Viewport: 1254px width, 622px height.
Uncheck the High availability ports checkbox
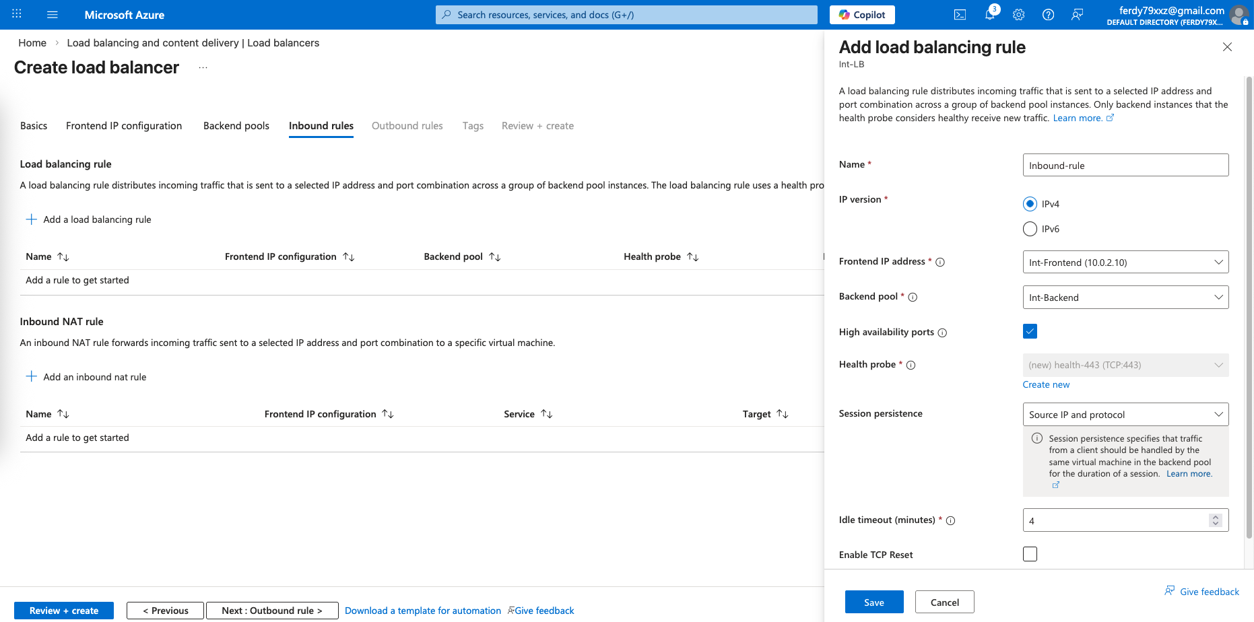coord(1030,331)
